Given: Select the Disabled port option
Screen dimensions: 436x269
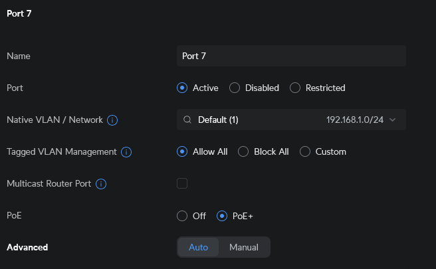Looking at the screenshot, I should 234,88.
